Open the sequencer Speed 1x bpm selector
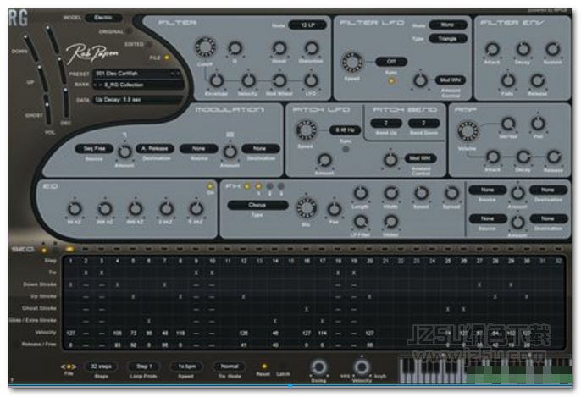The width and height of the screenshot is (581, 397). (x=186, y=367)
